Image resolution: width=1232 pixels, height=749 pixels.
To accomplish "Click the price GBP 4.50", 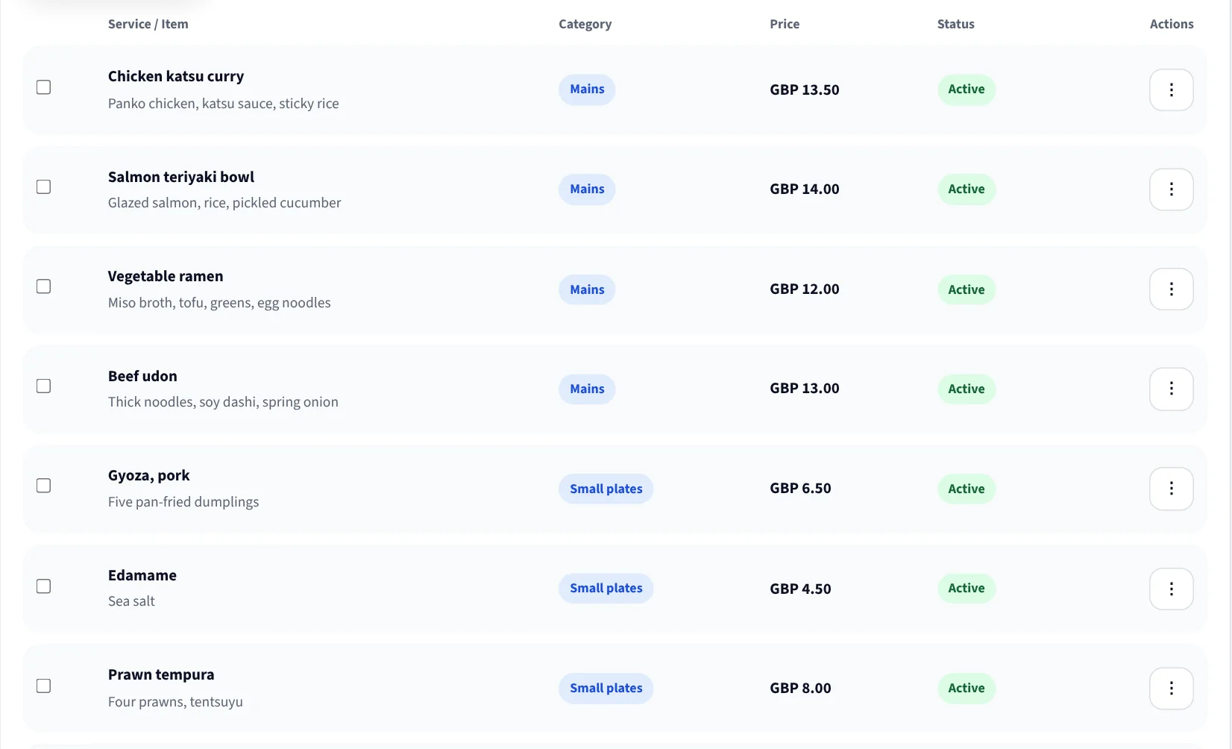I will pyautogui.click(x=800, y=589).
